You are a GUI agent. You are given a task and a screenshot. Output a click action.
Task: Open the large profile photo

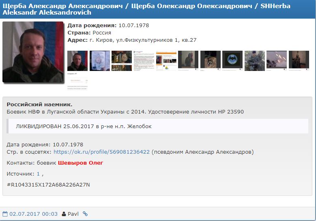(x=33, y=52)
